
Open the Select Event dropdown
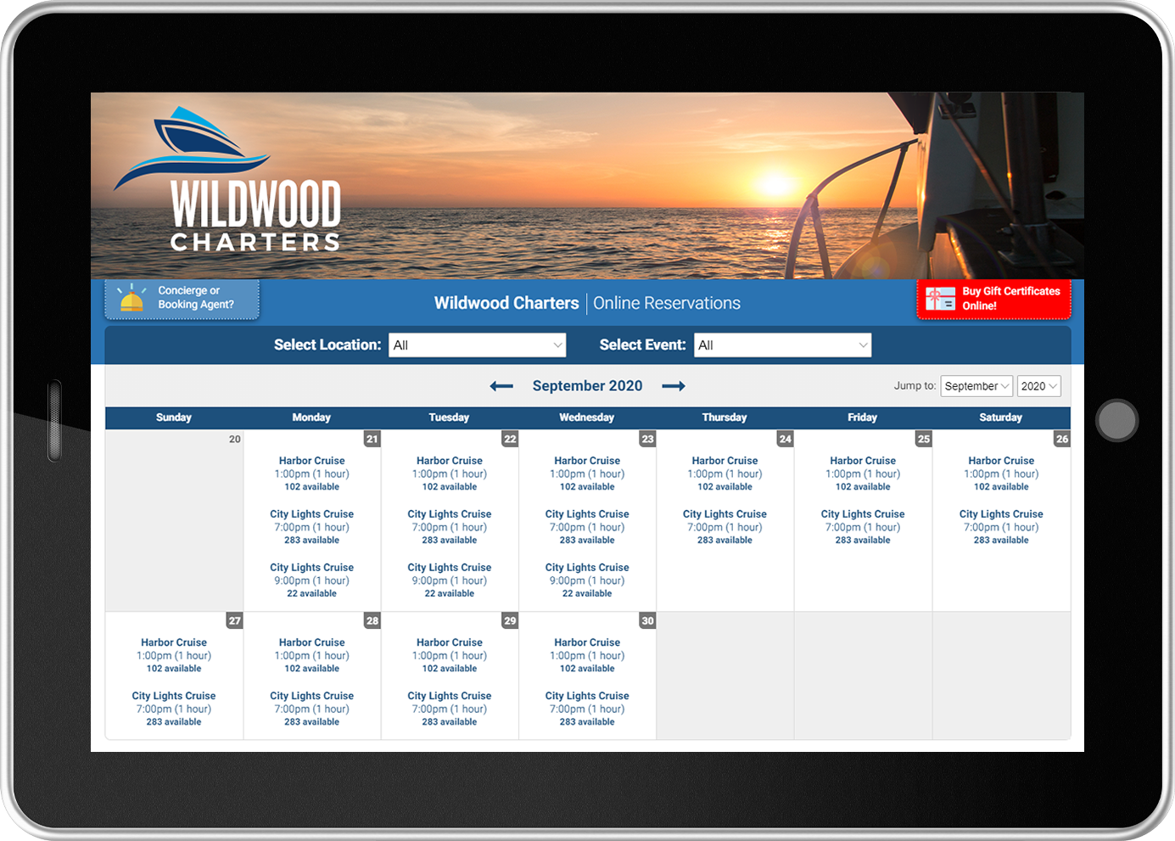tap(782, 345)
